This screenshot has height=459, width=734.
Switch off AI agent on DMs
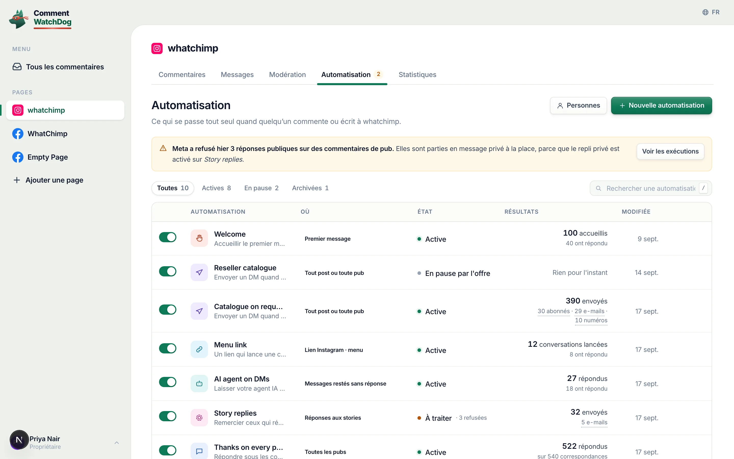coord(167,382)
